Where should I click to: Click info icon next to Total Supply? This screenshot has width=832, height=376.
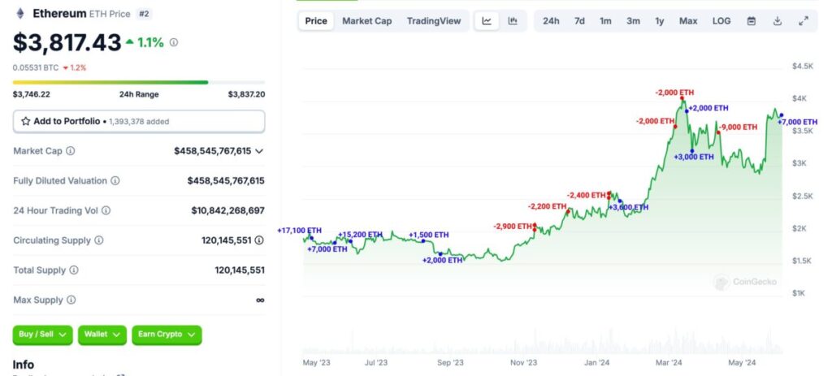74,270
